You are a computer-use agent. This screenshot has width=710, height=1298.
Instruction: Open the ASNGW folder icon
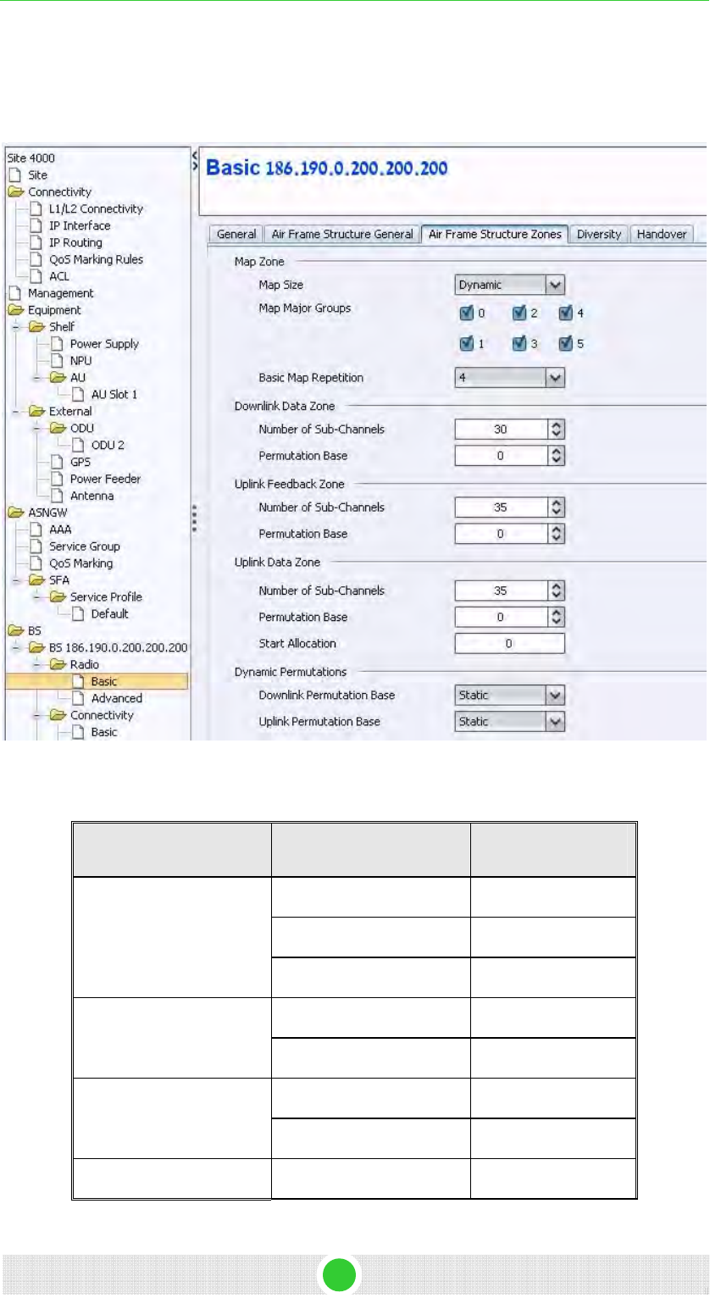16,513
